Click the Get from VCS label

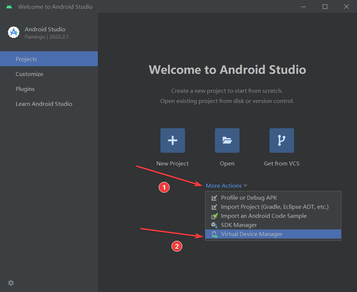click(x=282, y=164)
